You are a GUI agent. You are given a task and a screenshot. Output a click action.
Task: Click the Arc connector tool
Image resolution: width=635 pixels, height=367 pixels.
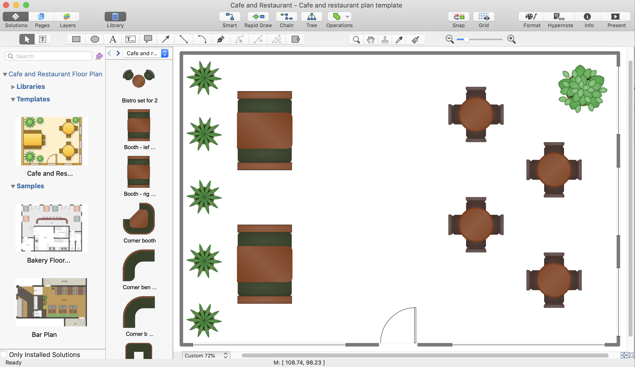click(x=202, y=39)
